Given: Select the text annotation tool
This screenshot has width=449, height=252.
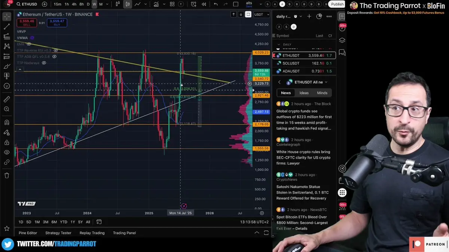Looking at the screenshot, I should click(7, 76).
